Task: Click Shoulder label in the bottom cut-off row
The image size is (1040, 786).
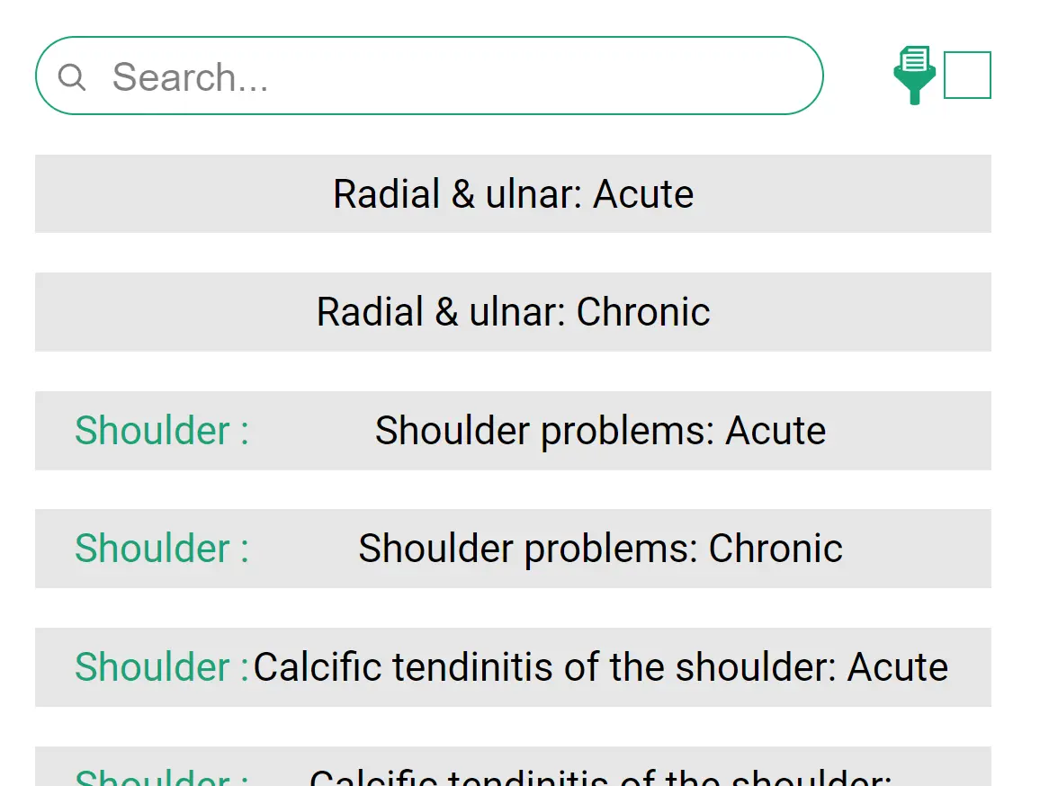Action: click(x=161, y=775)
